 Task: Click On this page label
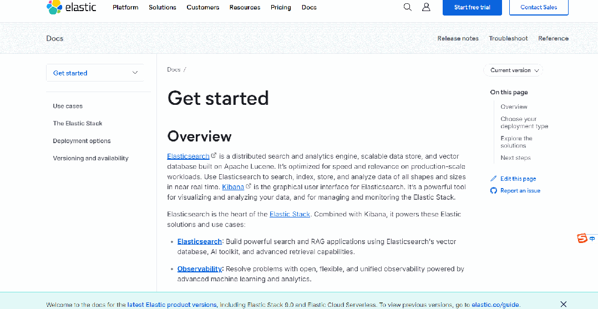click(x=509, y=92)
